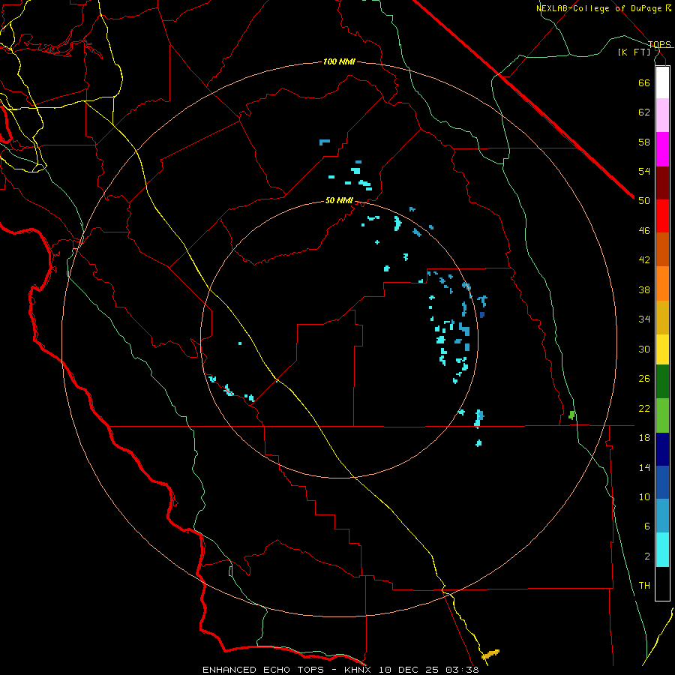Click the 'KHNX' radar station identifier
675x675 pixels.
click(x=359, y=670)
